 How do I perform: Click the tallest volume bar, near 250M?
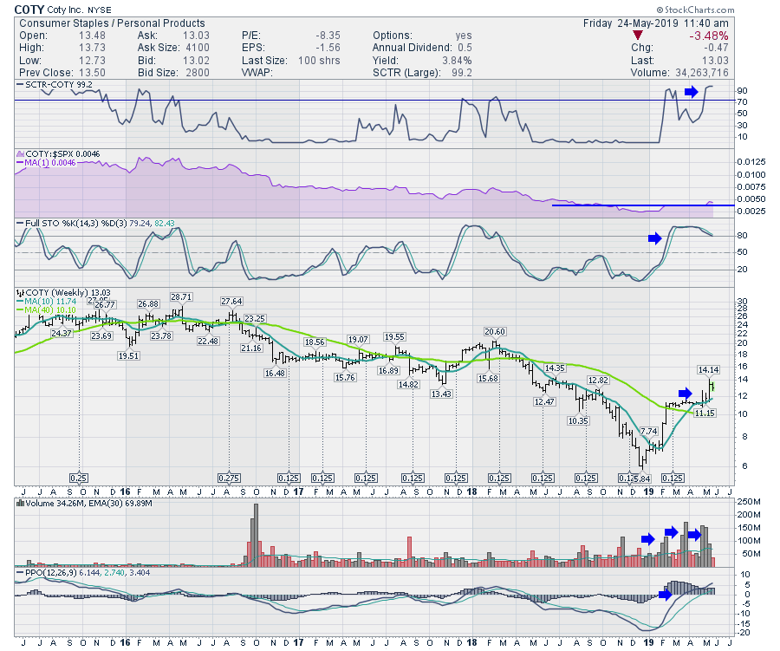click(256, 535)
